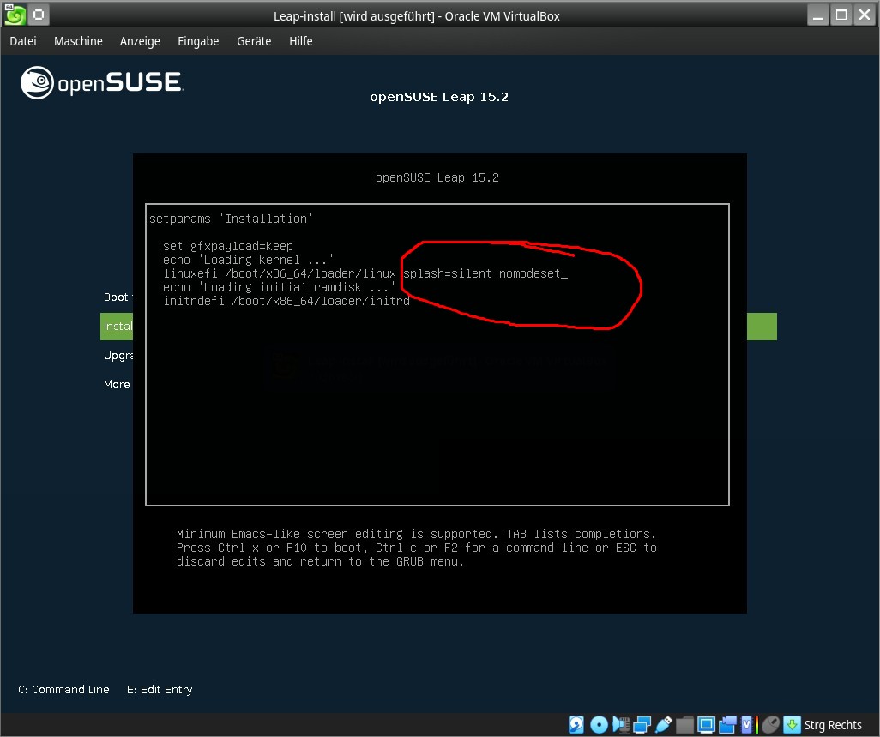Click the mouse integration status icon
The width and height of the screenshot is (880, 737).
click(x=770, y=725)
